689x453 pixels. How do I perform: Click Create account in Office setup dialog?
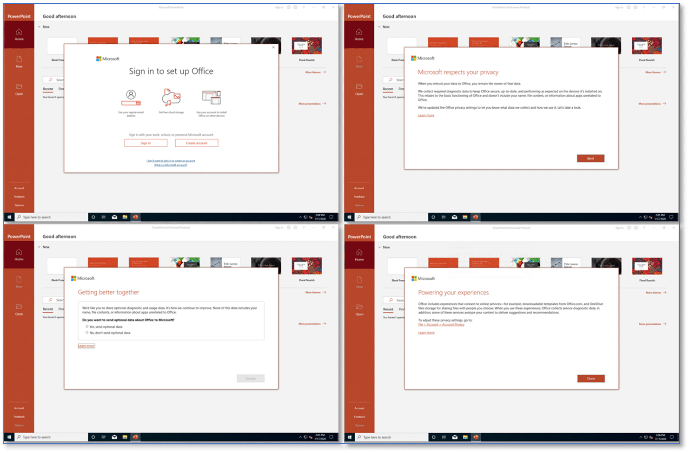[196, 143]
